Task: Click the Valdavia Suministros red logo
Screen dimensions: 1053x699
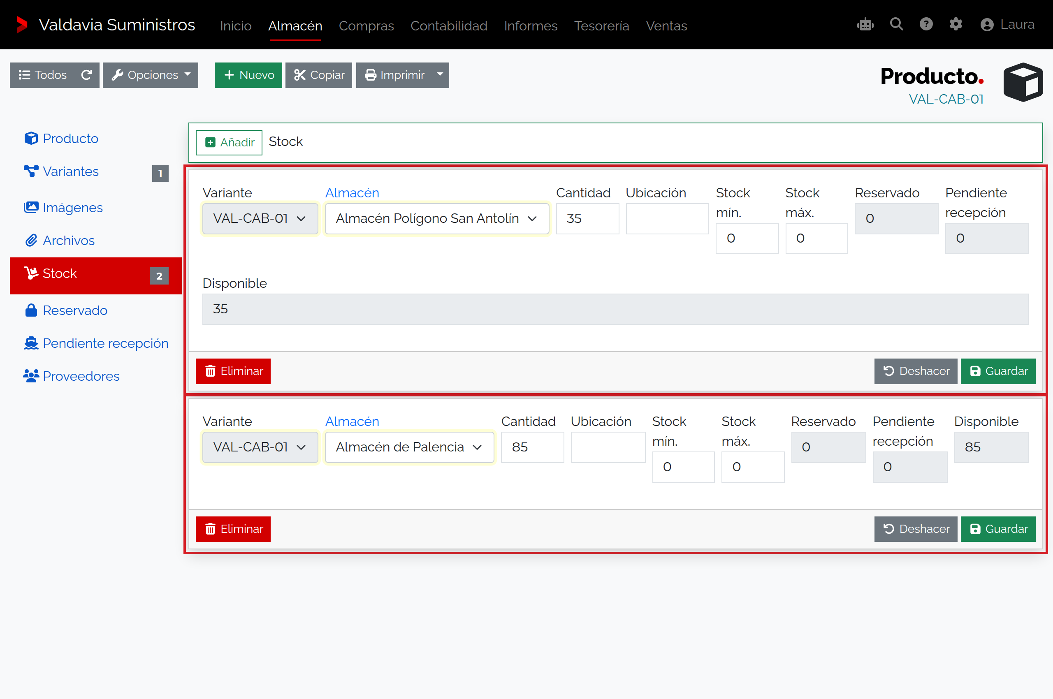Action: pos(22,25)
